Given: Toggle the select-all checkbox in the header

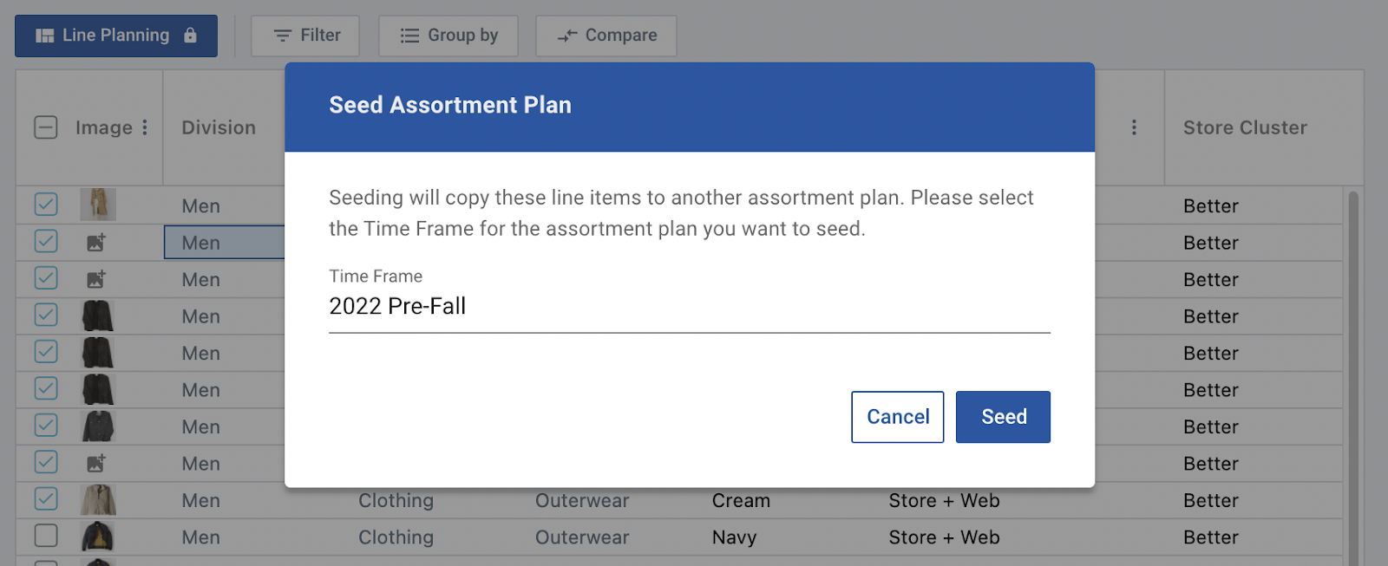Looking at the screenshot, I should [x=46, y=127].
